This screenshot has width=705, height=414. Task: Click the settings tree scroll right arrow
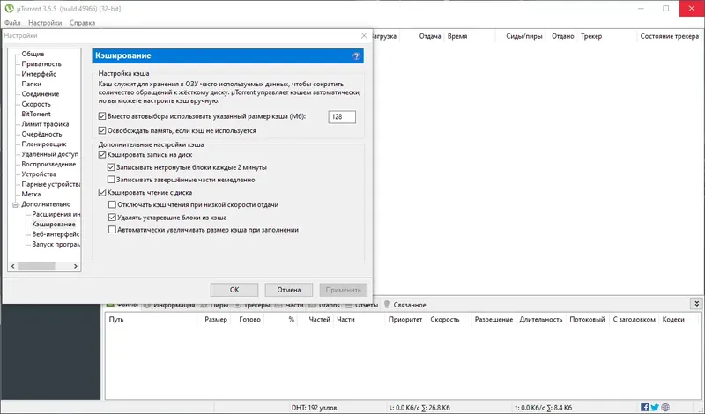point(75,266)
